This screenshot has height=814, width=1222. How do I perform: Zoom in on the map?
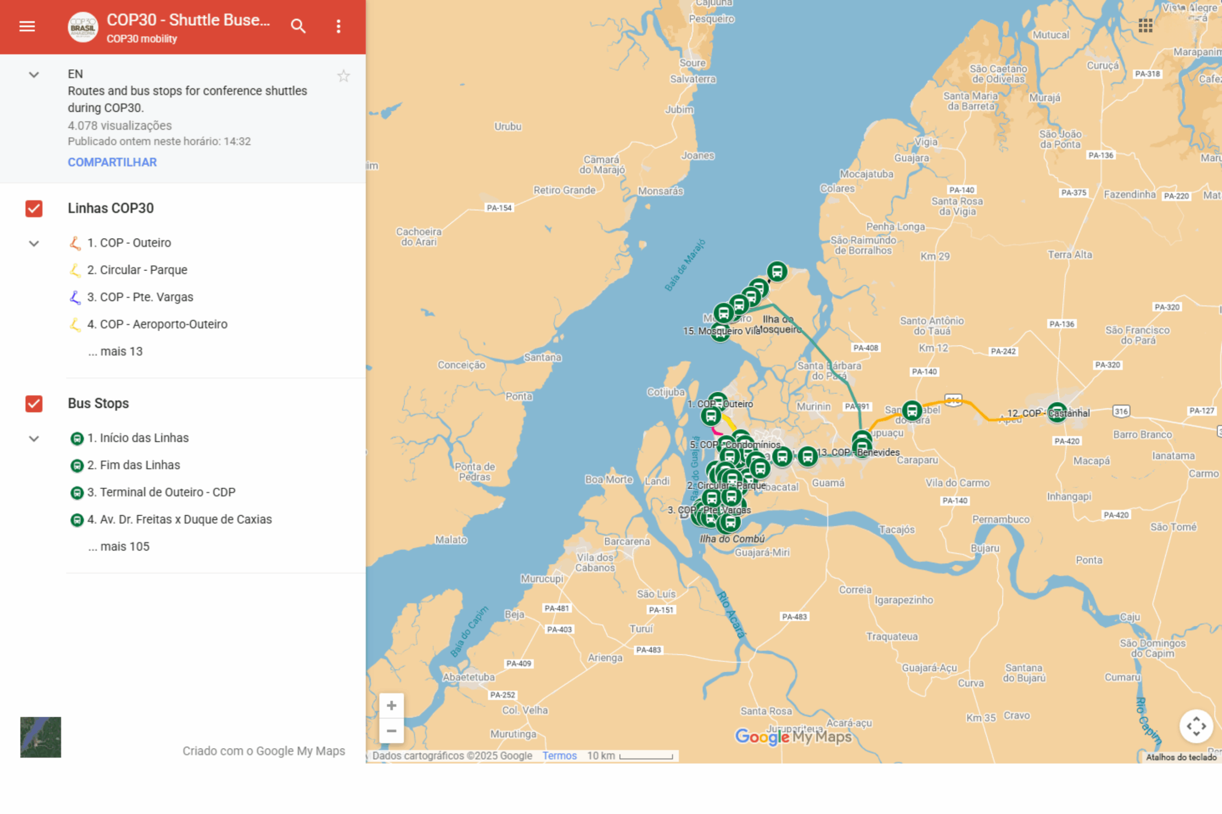click(391, 706)
